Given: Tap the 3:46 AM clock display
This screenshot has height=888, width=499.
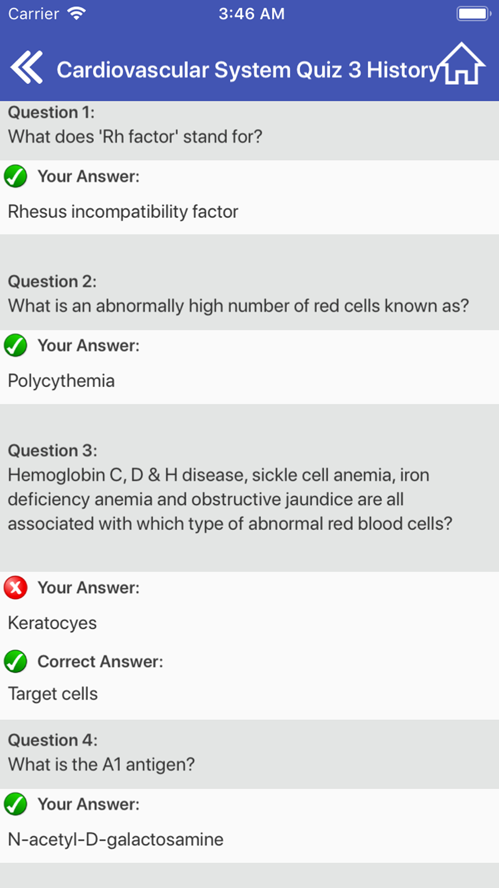Looking at the screenshot, I should pyautogui.click(x=251, y=13).
